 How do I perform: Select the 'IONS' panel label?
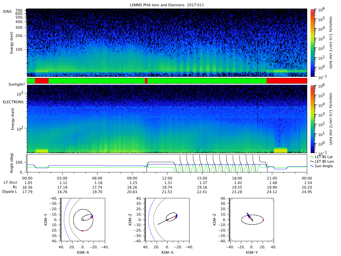[7, 11]
